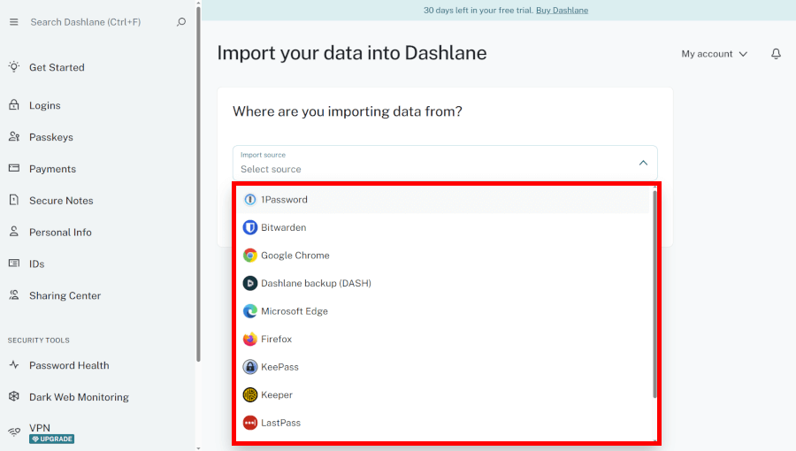Screen dimensions: 796x451
Task: Click the sidebar scroll down arrow
Action: click(198, 448)
